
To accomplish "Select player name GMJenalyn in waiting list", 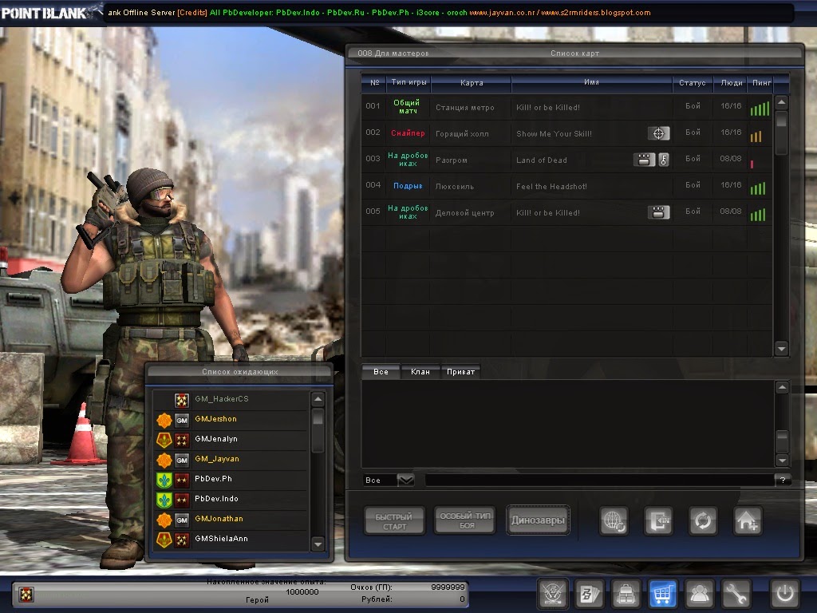I will pyautogui.click(x=215, y=440).
